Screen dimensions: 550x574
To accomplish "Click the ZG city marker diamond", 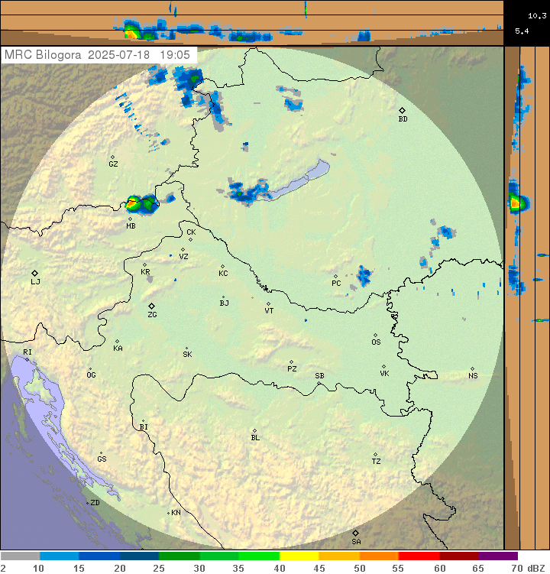I will [x=151, y=306].
